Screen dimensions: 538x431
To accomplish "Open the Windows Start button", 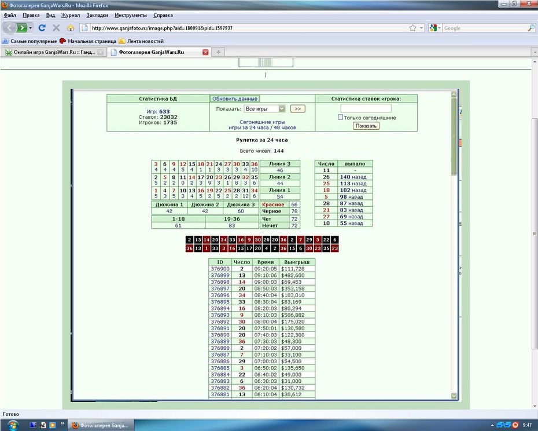I will 13,425.
